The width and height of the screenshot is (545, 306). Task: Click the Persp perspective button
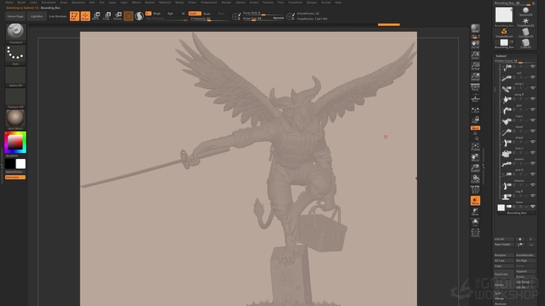click(475, 88)
